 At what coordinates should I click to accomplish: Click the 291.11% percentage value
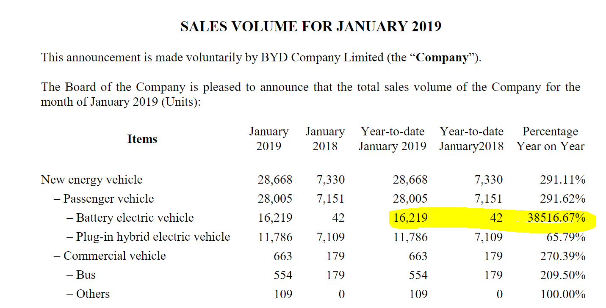point(563,180)
